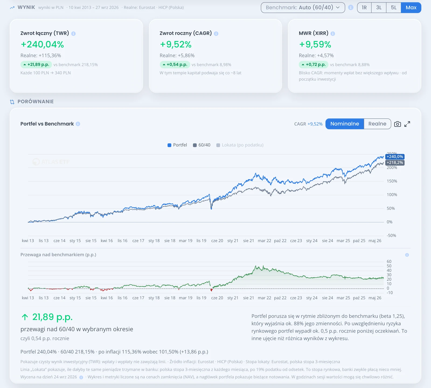Click the +9,59% MWR value
Viewport: 431px width, 388px height.
315,44
